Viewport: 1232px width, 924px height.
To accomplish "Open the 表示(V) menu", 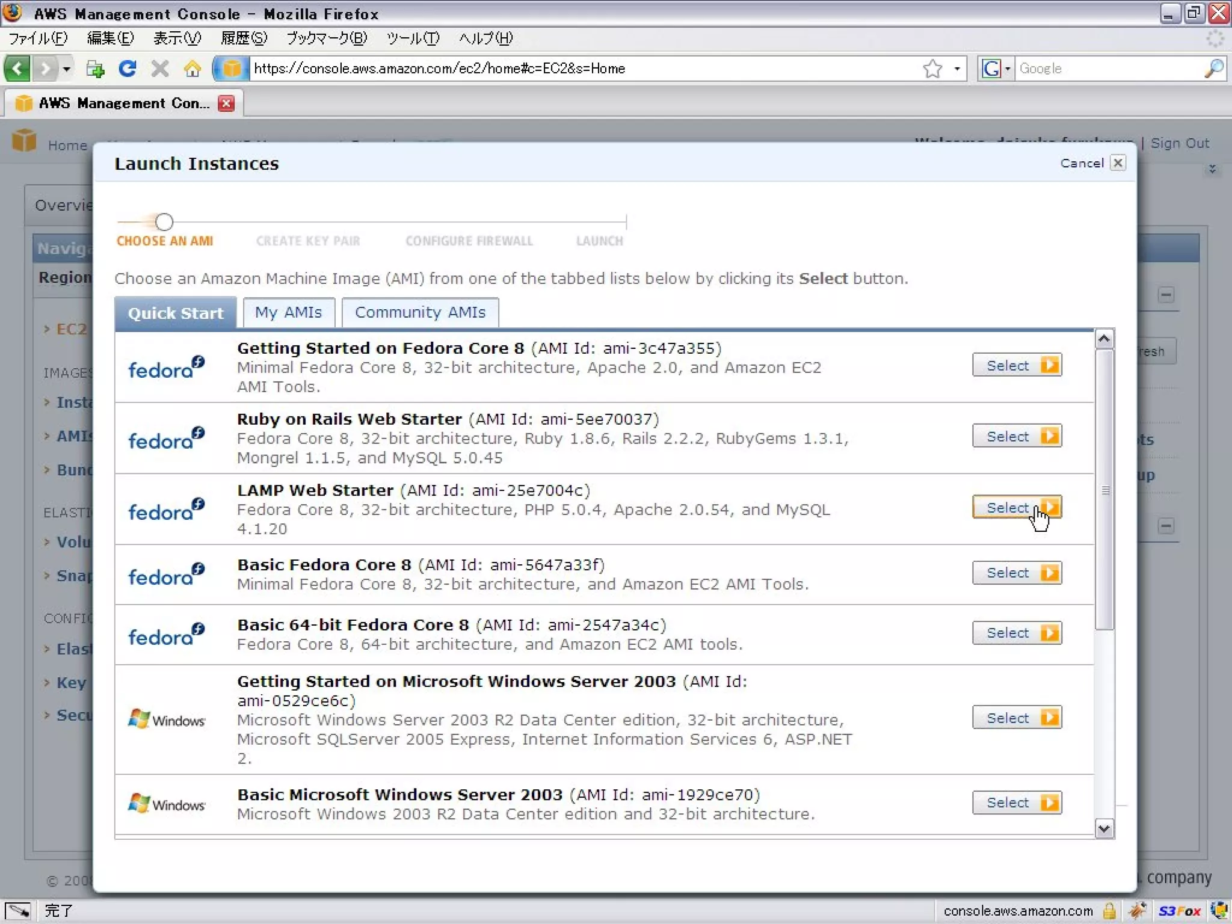I will (177, 38).
